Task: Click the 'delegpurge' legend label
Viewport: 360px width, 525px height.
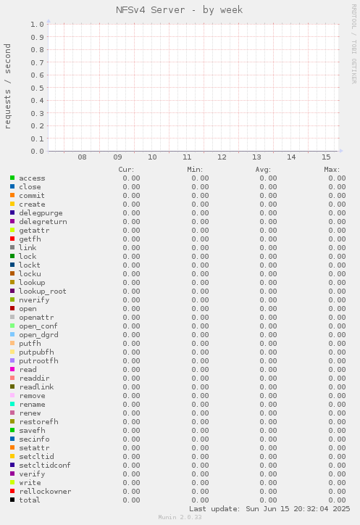Action: (x=41, y=213)
